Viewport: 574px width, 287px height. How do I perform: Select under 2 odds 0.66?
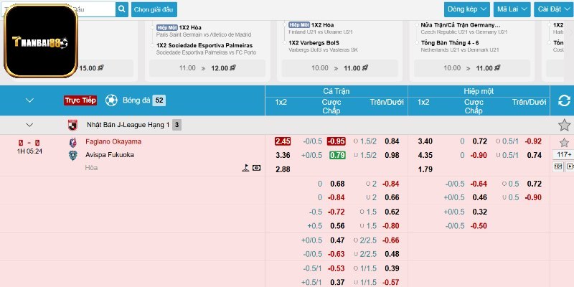tap(392, 198)
